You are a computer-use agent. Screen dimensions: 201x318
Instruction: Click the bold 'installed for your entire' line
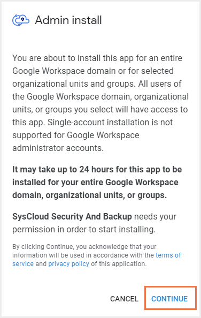tap(95, 182)
